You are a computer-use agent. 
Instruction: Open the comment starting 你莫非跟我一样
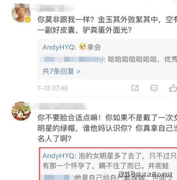point(107,25)
